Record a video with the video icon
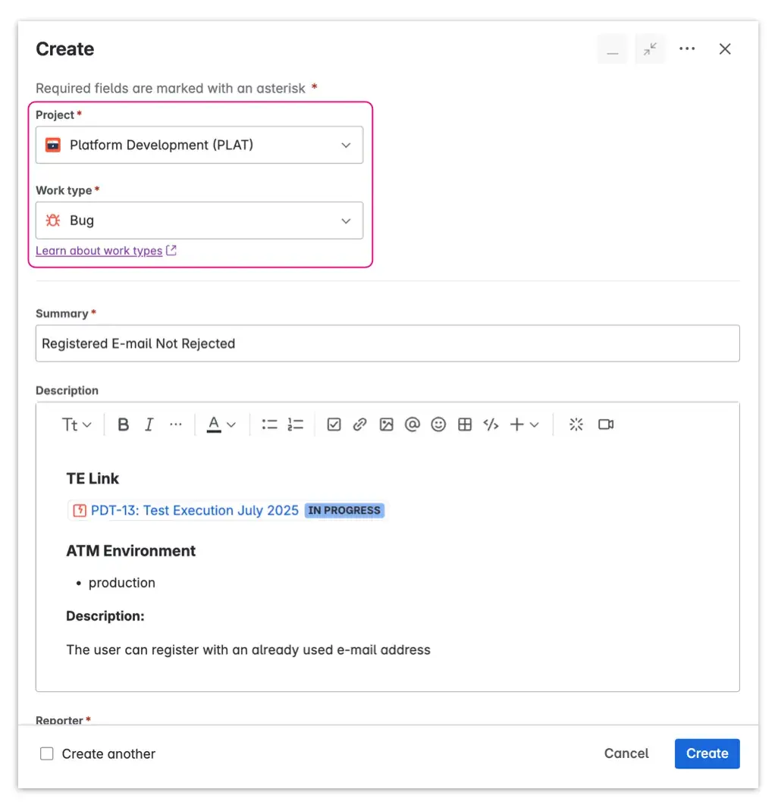The width and height of the screenshot is (775, 808). tap(606, 424)
